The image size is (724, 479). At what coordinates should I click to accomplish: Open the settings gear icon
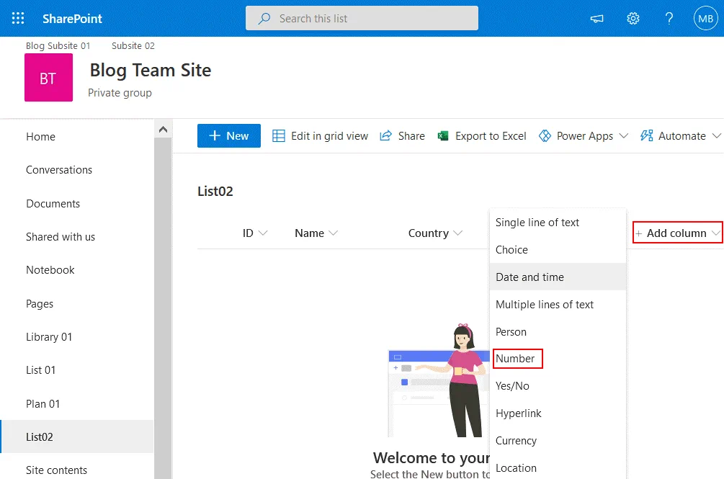point(633,19)
